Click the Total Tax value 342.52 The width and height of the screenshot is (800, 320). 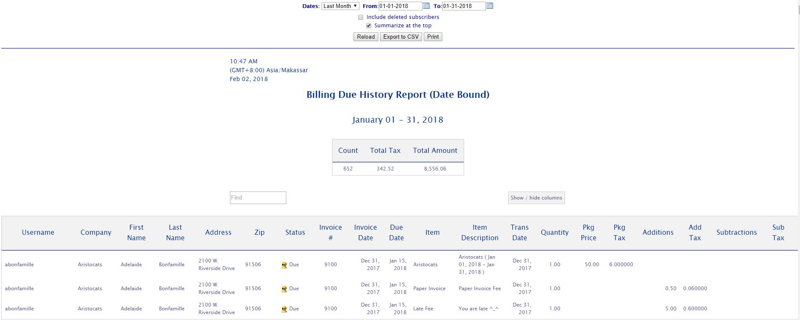click(x=385, y=169)
